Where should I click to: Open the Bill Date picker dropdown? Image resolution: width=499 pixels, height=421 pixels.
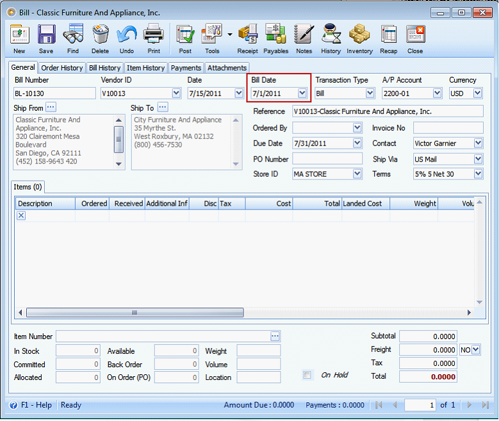[x=302, y=94]
